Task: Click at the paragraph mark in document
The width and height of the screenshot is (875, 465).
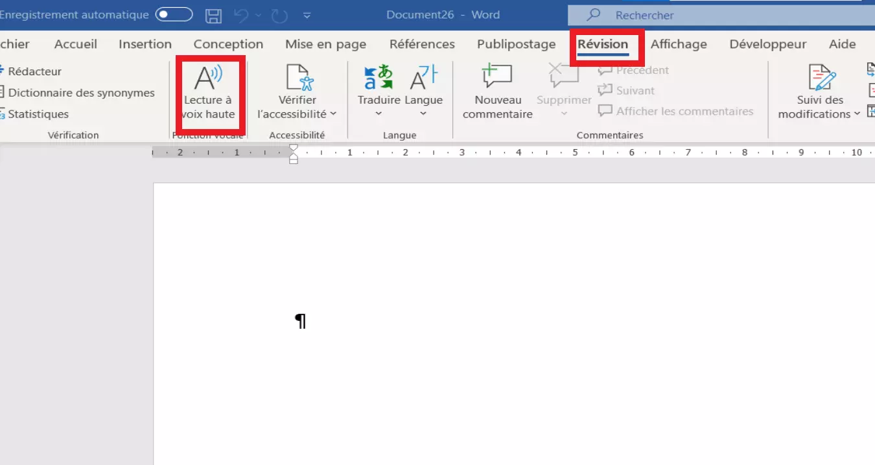Action: click(301, 320)
